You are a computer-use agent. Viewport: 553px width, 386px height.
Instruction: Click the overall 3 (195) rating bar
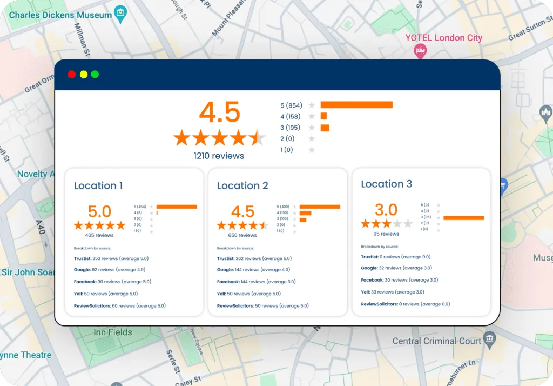[325, 128]
